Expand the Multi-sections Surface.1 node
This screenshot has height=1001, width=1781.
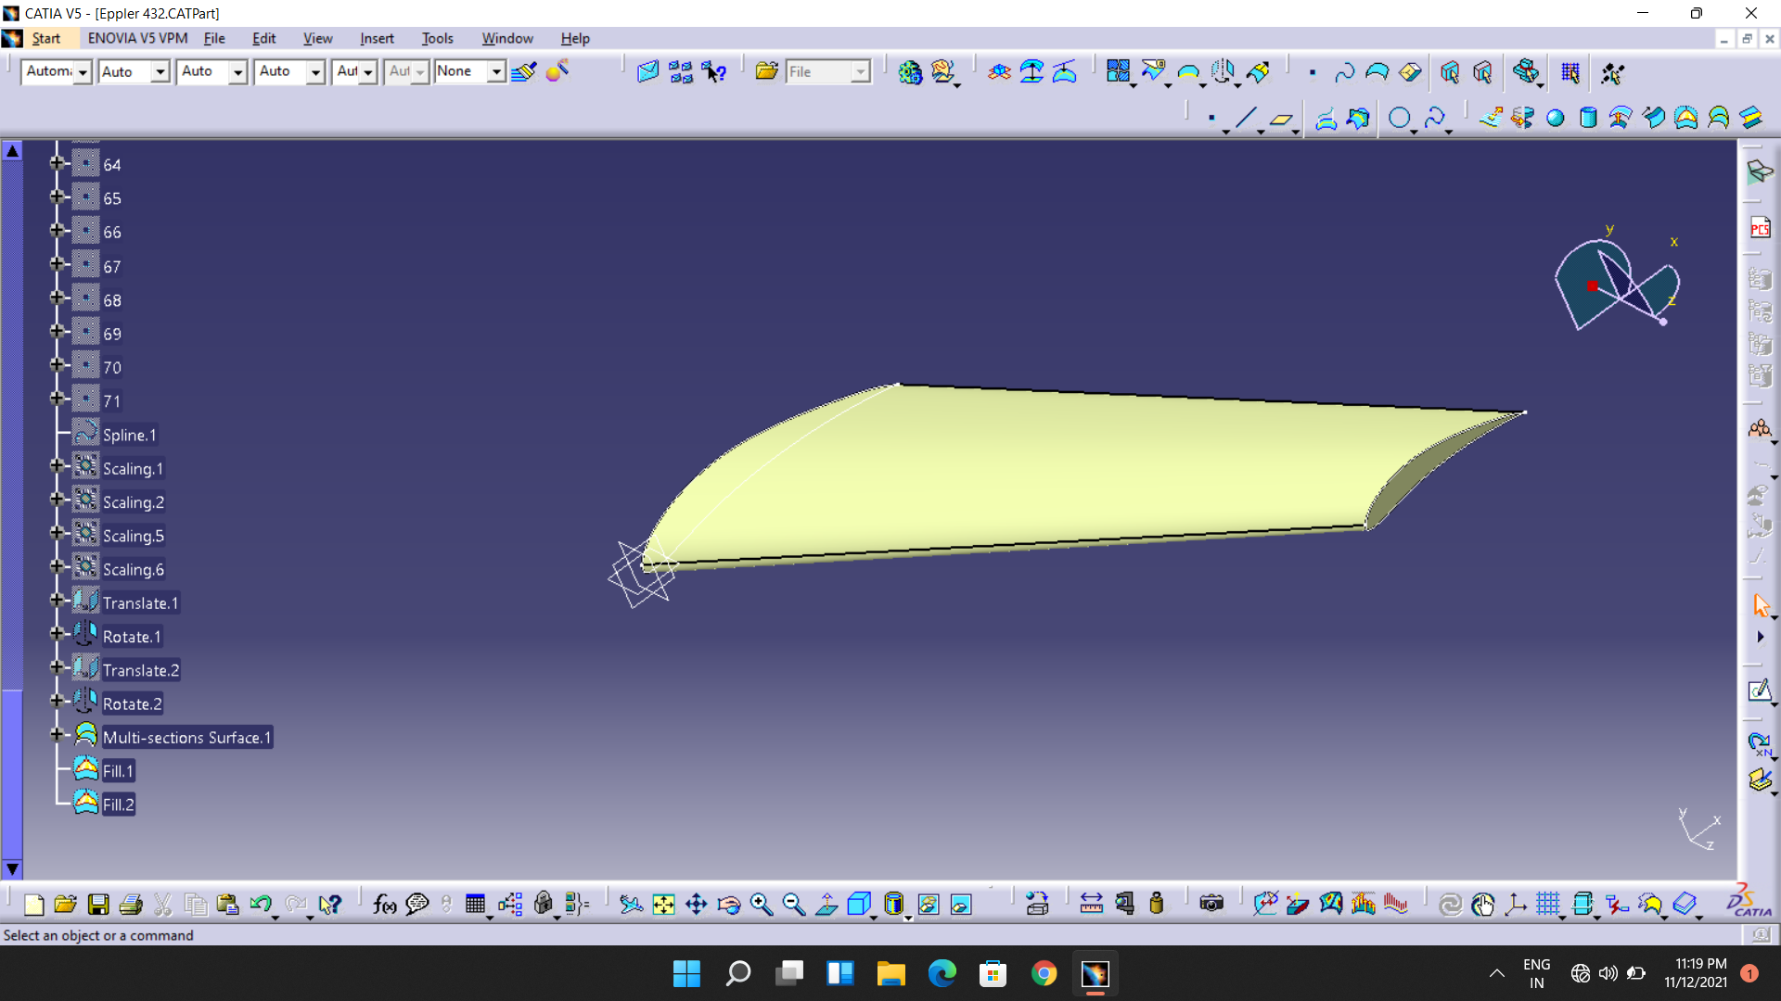(x=57, y=735)
